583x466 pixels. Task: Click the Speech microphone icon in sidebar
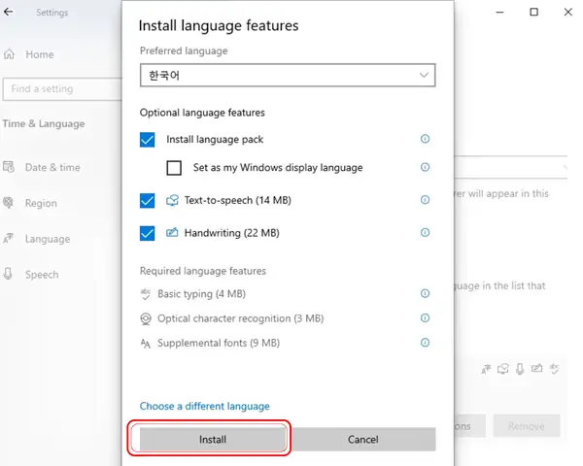coord(8,274)
